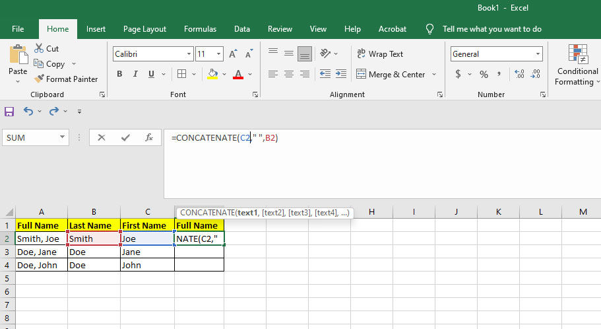Decrease the cell indent
601x329 pixels.
click(x=325, y=74)
